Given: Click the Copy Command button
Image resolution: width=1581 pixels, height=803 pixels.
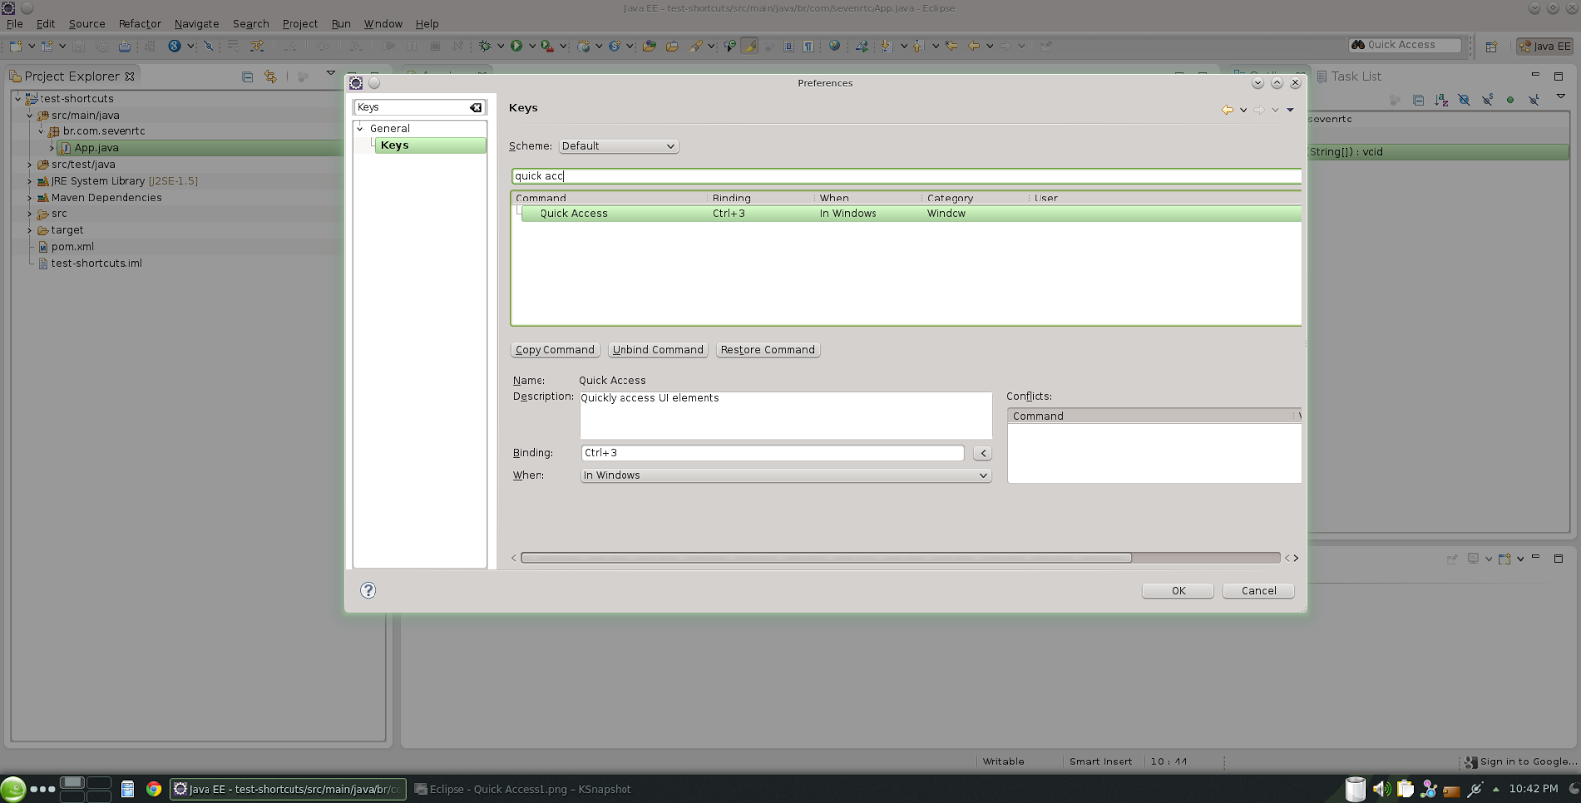Looking at the screenshot, I should [554, 350].
